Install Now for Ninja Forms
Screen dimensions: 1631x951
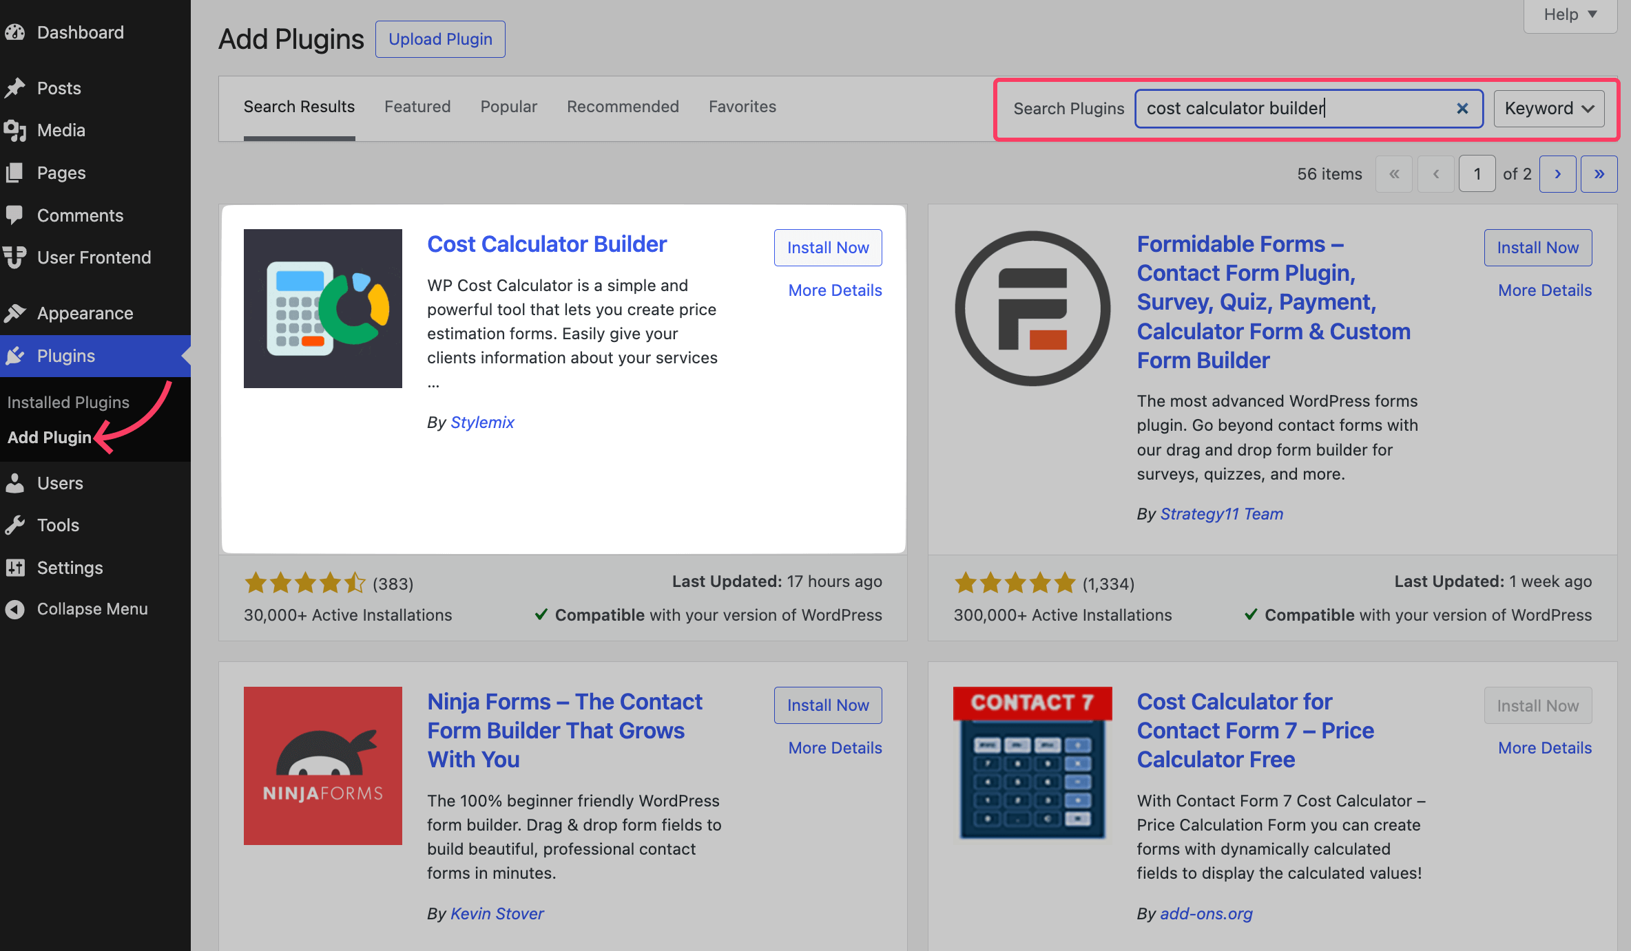coord(828,705)
